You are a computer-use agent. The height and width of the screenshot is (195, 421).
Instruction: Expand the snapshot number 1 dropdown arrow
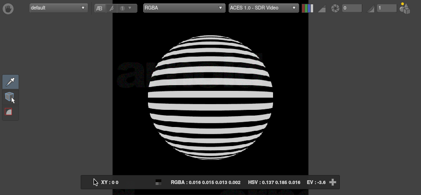coord(130,9)
